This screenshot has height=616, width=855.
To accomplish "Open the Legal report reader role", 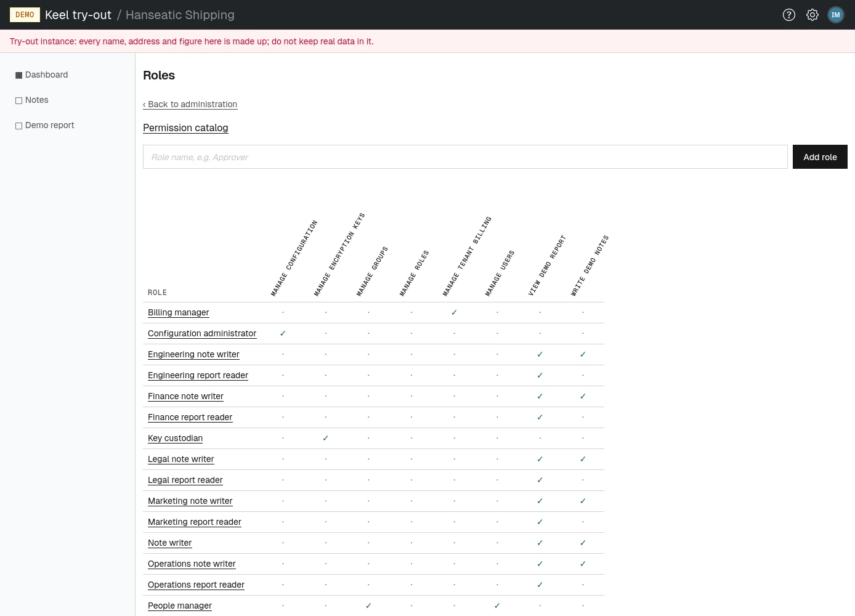I will pyautogui.click(x=185, y=480).
